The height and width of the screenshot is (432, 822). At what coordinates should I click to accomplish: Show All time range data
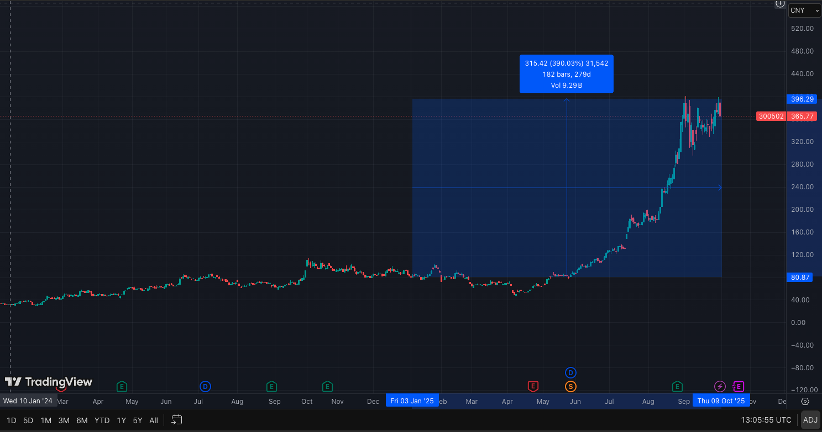[154, 420]
